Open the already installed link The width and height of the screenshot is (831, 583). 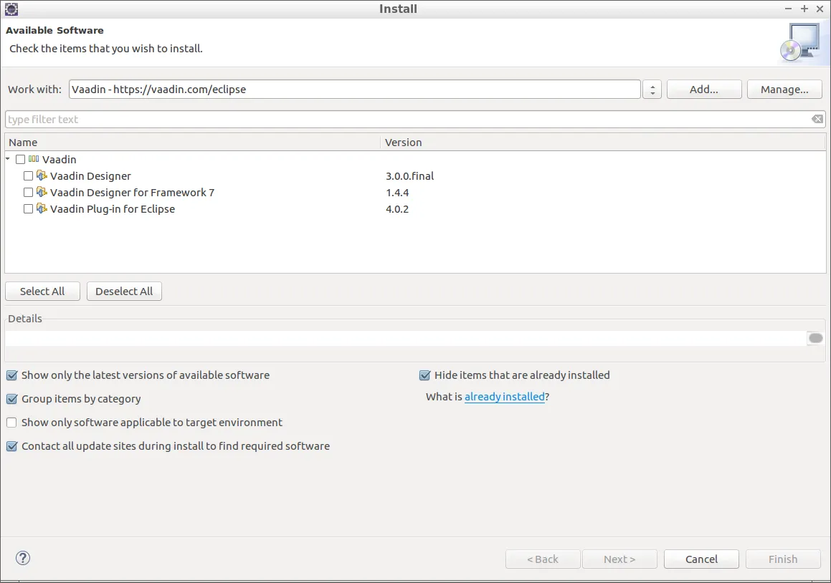[x=504, y=397]
